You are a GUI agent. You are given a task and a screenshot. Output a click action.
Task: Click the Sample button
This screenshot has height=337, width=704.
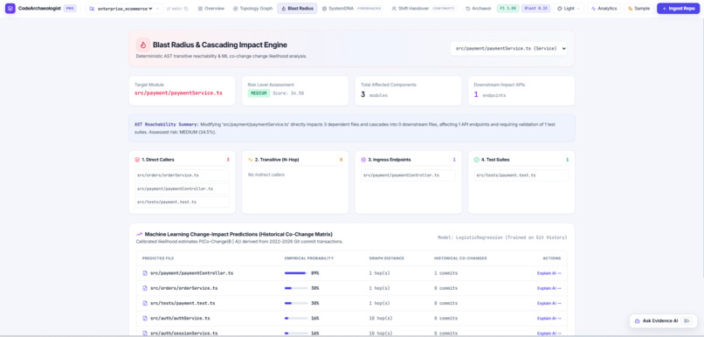638,9
